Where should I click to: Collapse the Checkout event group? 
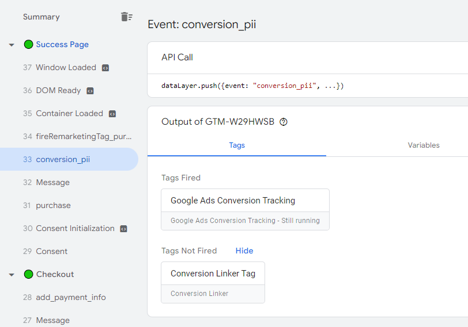pyautogui.click(x=12, y=275)
